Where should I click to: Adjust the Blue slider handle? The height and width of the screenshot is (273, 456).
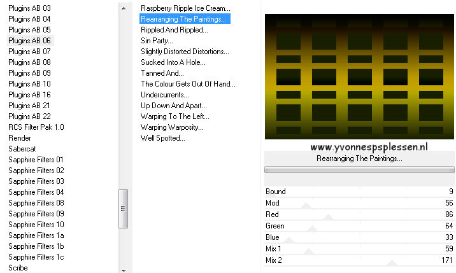(289, 240)
